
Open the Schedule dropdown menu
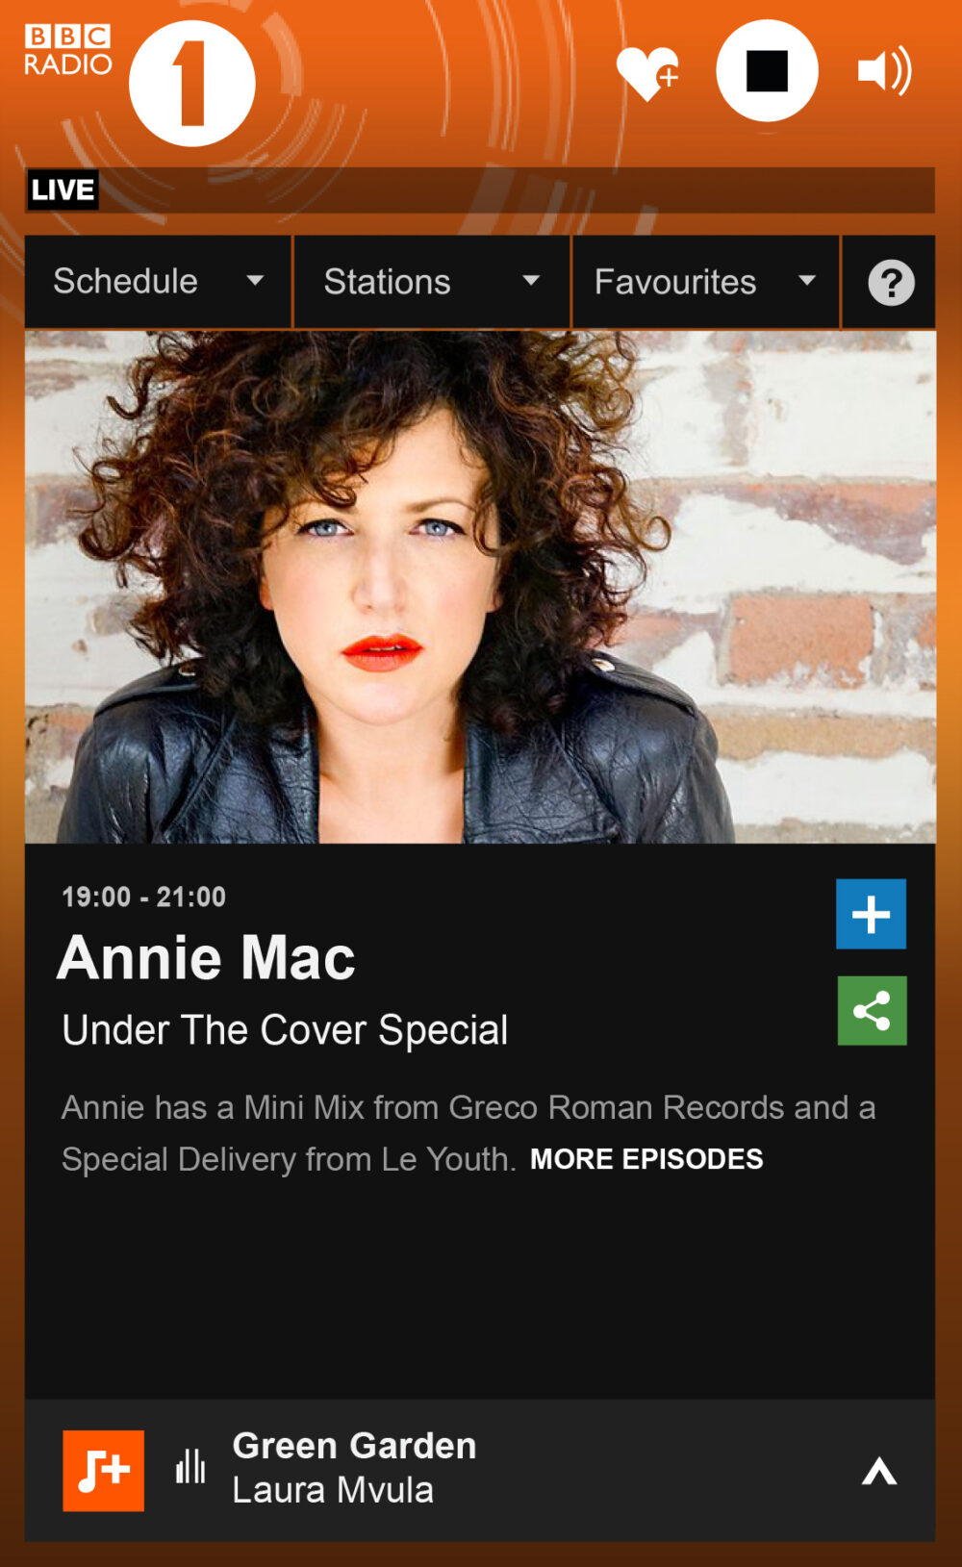(x=158, y=282)
